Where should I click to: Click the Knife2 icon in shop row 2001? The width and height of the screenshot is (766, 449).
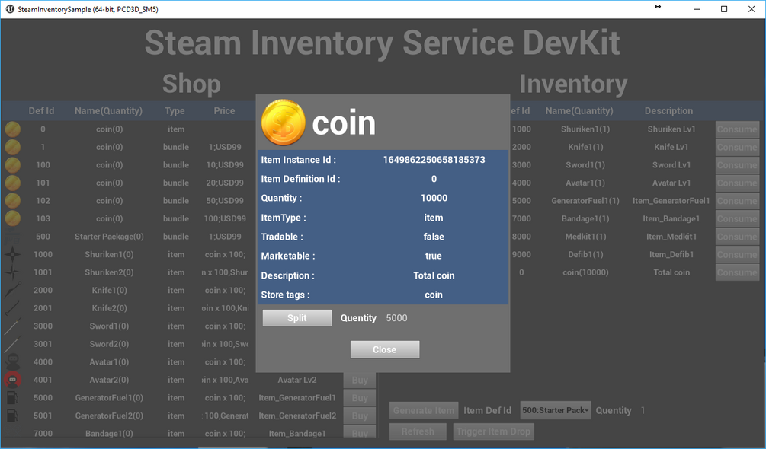(13, 308)
